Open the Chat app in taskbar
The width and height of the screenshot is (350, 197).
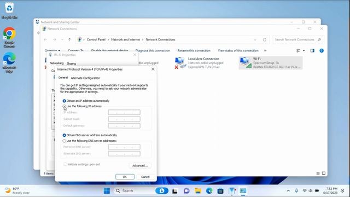tap(186, 191)
